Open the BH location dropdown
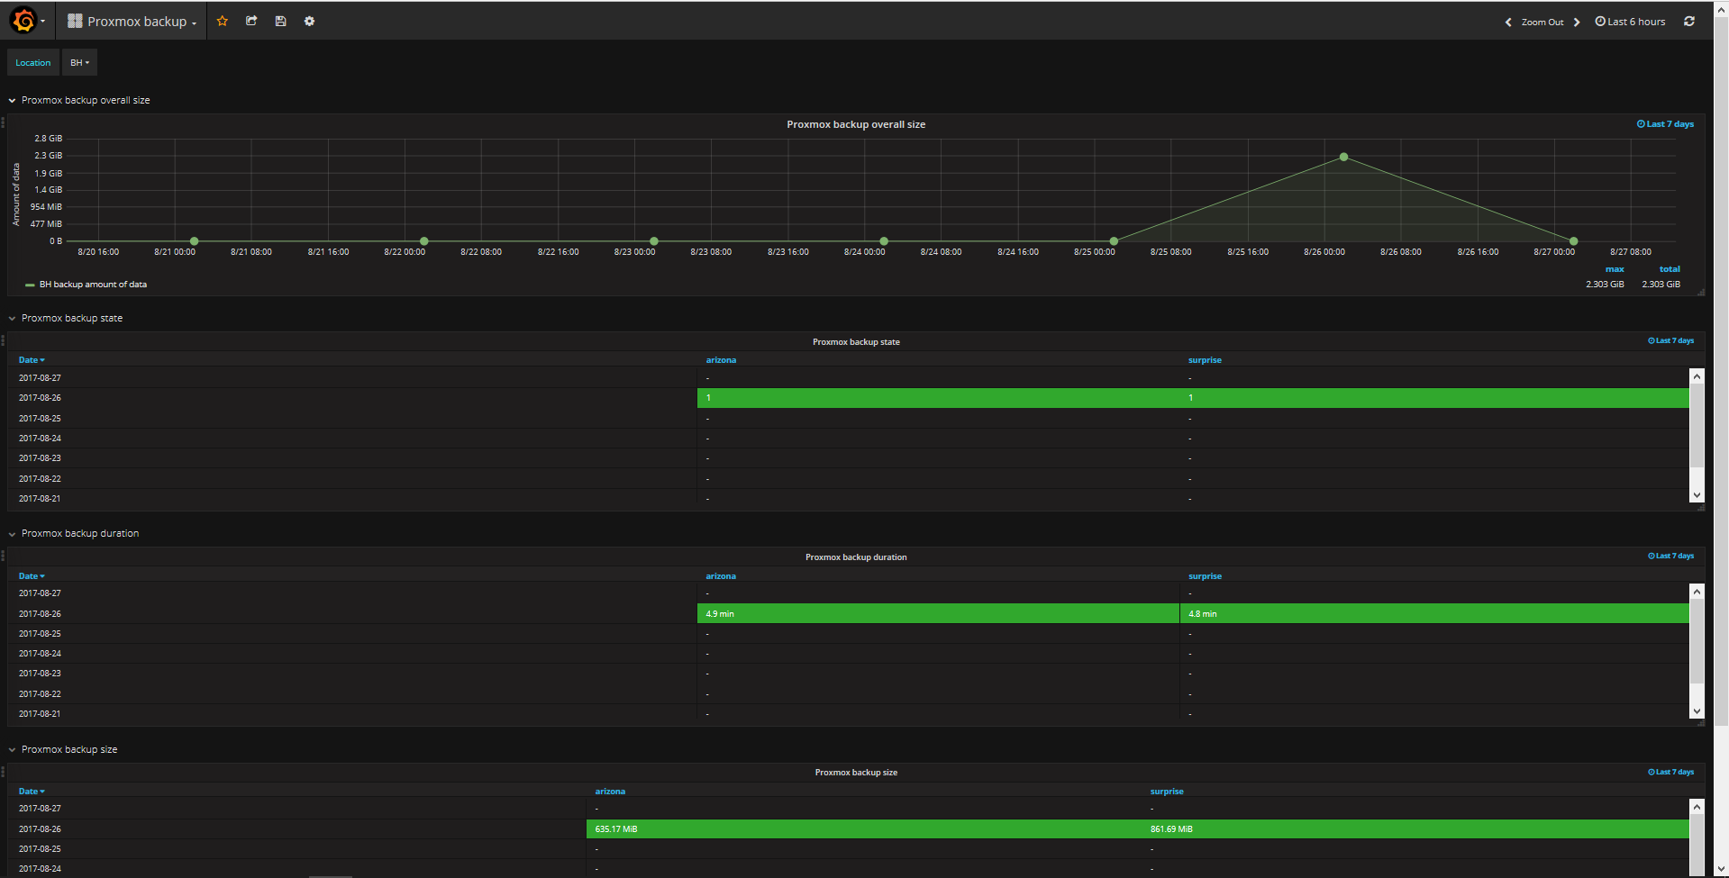 79,62
